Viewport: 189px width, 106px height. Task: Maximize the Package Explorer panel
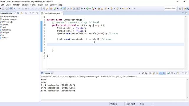37,13
